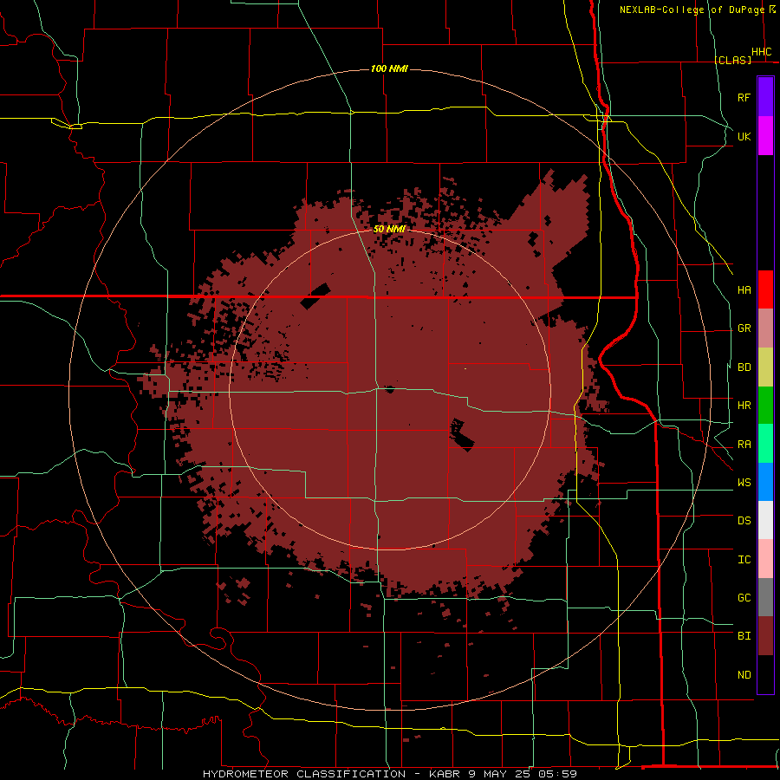This screenshot has width=780, height=780.
Task: Click the BI legend label
Action: click(744, 636)
